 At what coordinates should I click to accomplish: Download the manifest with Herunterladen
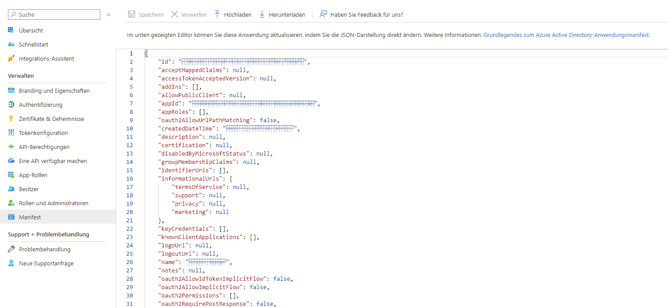pos(282,14)
